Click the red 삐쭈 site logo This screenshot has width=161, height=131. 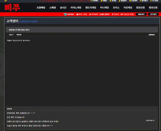pos(12,8)
